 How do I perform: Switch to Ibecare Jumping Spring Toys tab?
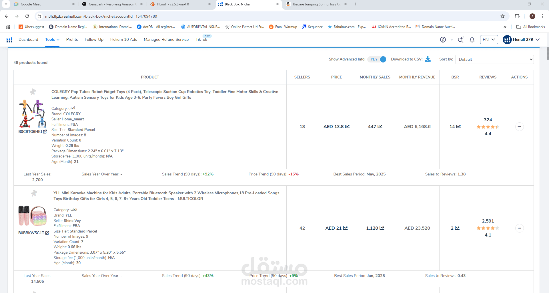(316, 4)
